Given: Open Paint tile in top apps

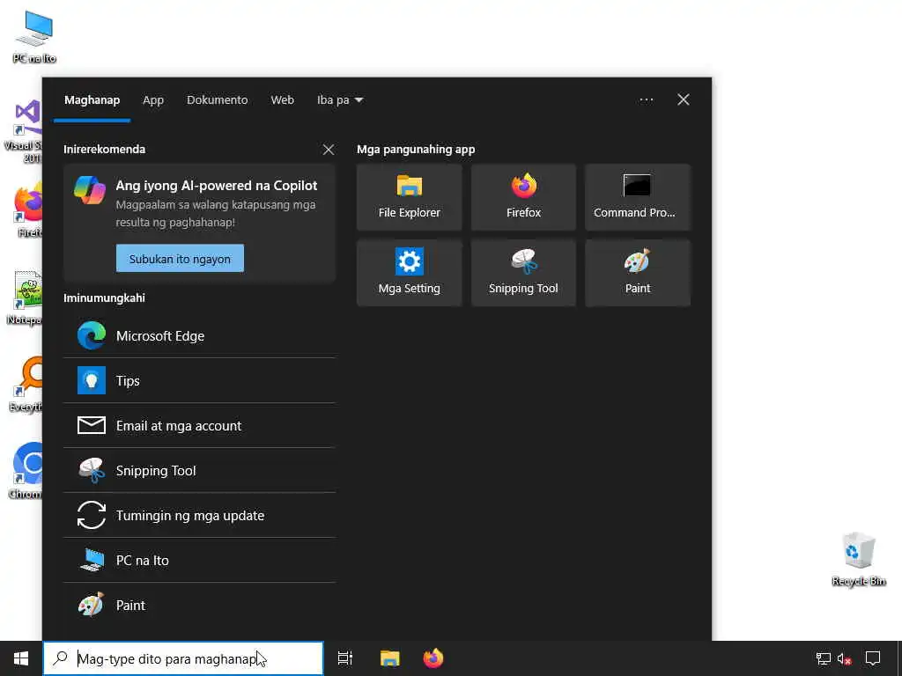Looking at the screenshot, I should point(638,273).
